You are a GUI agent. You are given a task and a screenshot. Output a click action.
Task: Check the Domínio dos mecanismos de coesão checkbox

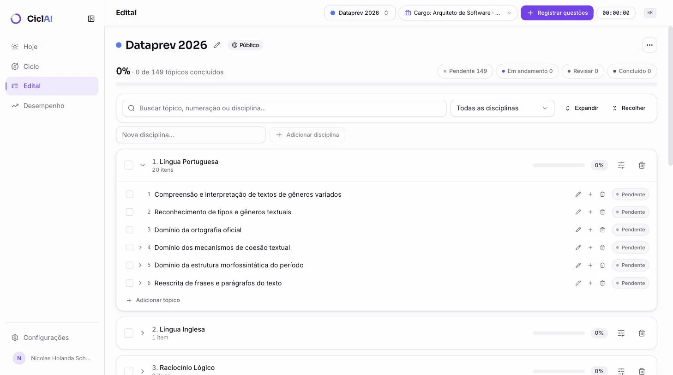coord(130,248)
